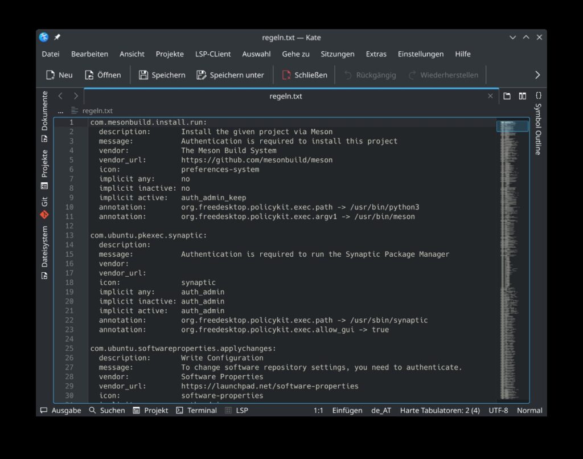Click the split view icon
Viewport: 583px width, 459px height.
[523, 96]
